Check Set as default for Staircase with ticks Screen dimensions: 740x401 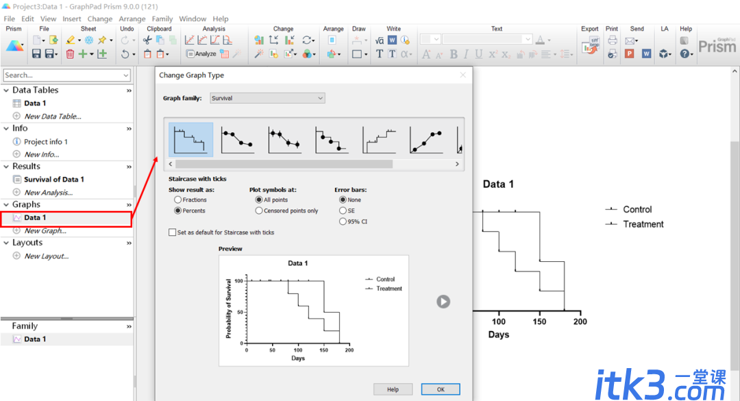coord(173,232)
